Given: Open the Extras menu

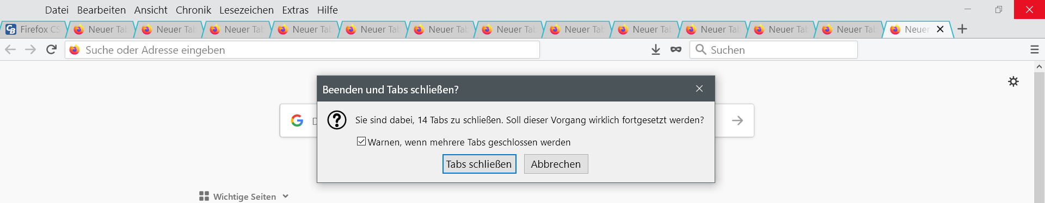Looking at the screenshot, I should (295, 10).
